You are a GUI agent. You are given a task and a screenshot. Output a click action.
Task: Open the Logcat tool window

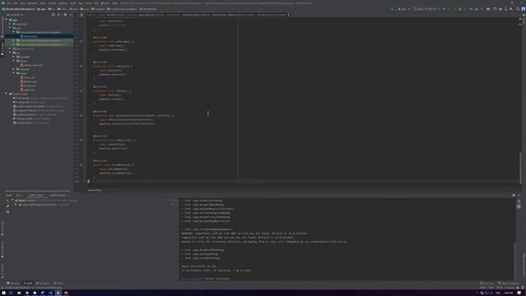(43, 283)
